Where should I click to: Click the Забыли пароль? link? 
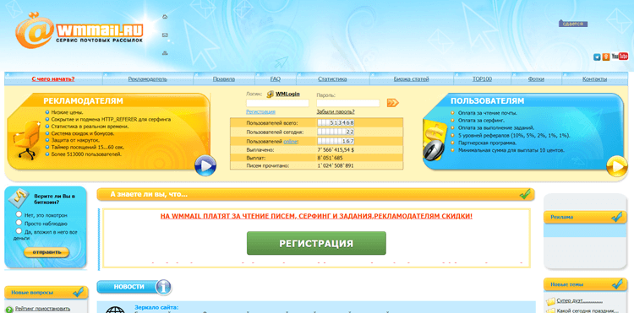click(336, 111)
